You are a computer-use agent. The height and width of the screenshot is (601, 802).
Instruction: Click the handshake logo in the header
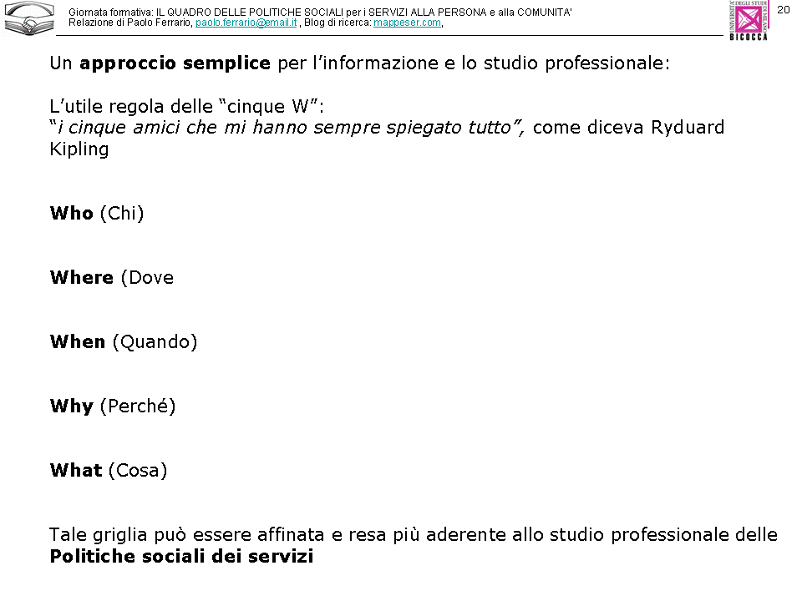pyautogui.click(x=29, y=18)
